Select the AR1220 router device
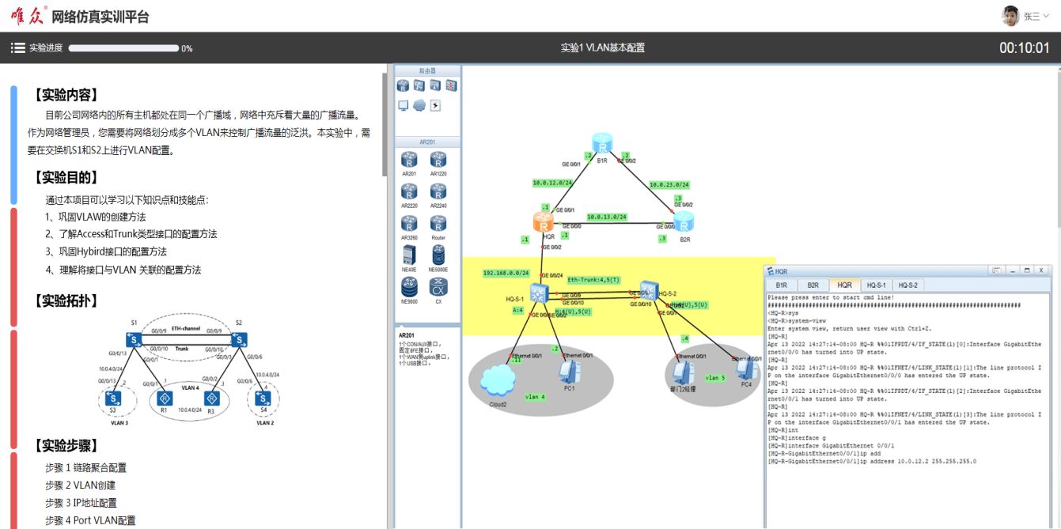Screen dimensions: 1061x529 coord(438,161)
